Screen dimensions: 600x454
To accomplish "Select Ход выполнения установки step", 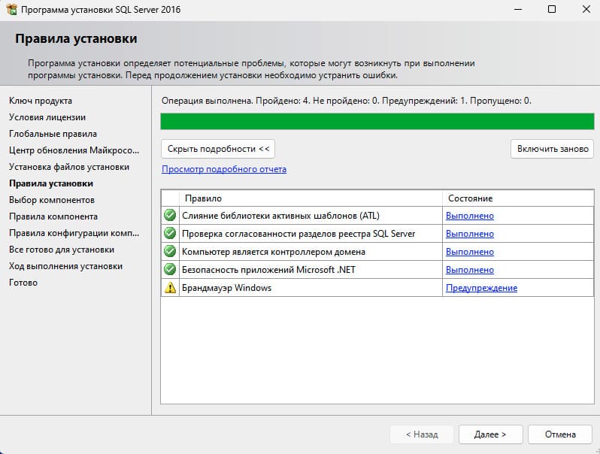I will tap(66, 266).
